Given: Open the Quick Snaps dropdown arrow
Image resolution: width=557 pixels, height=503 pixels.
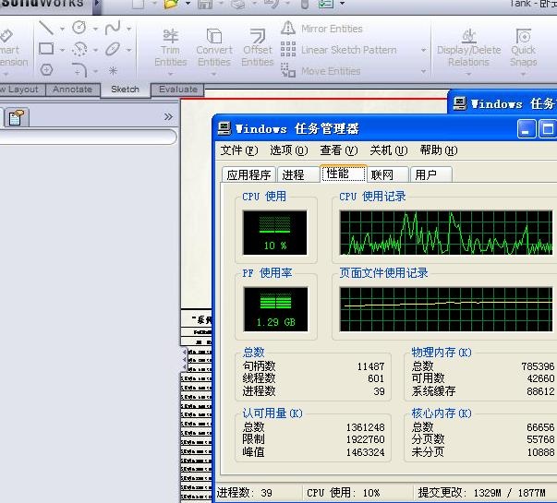Looking at the screenshot, I should coord(523,74).
